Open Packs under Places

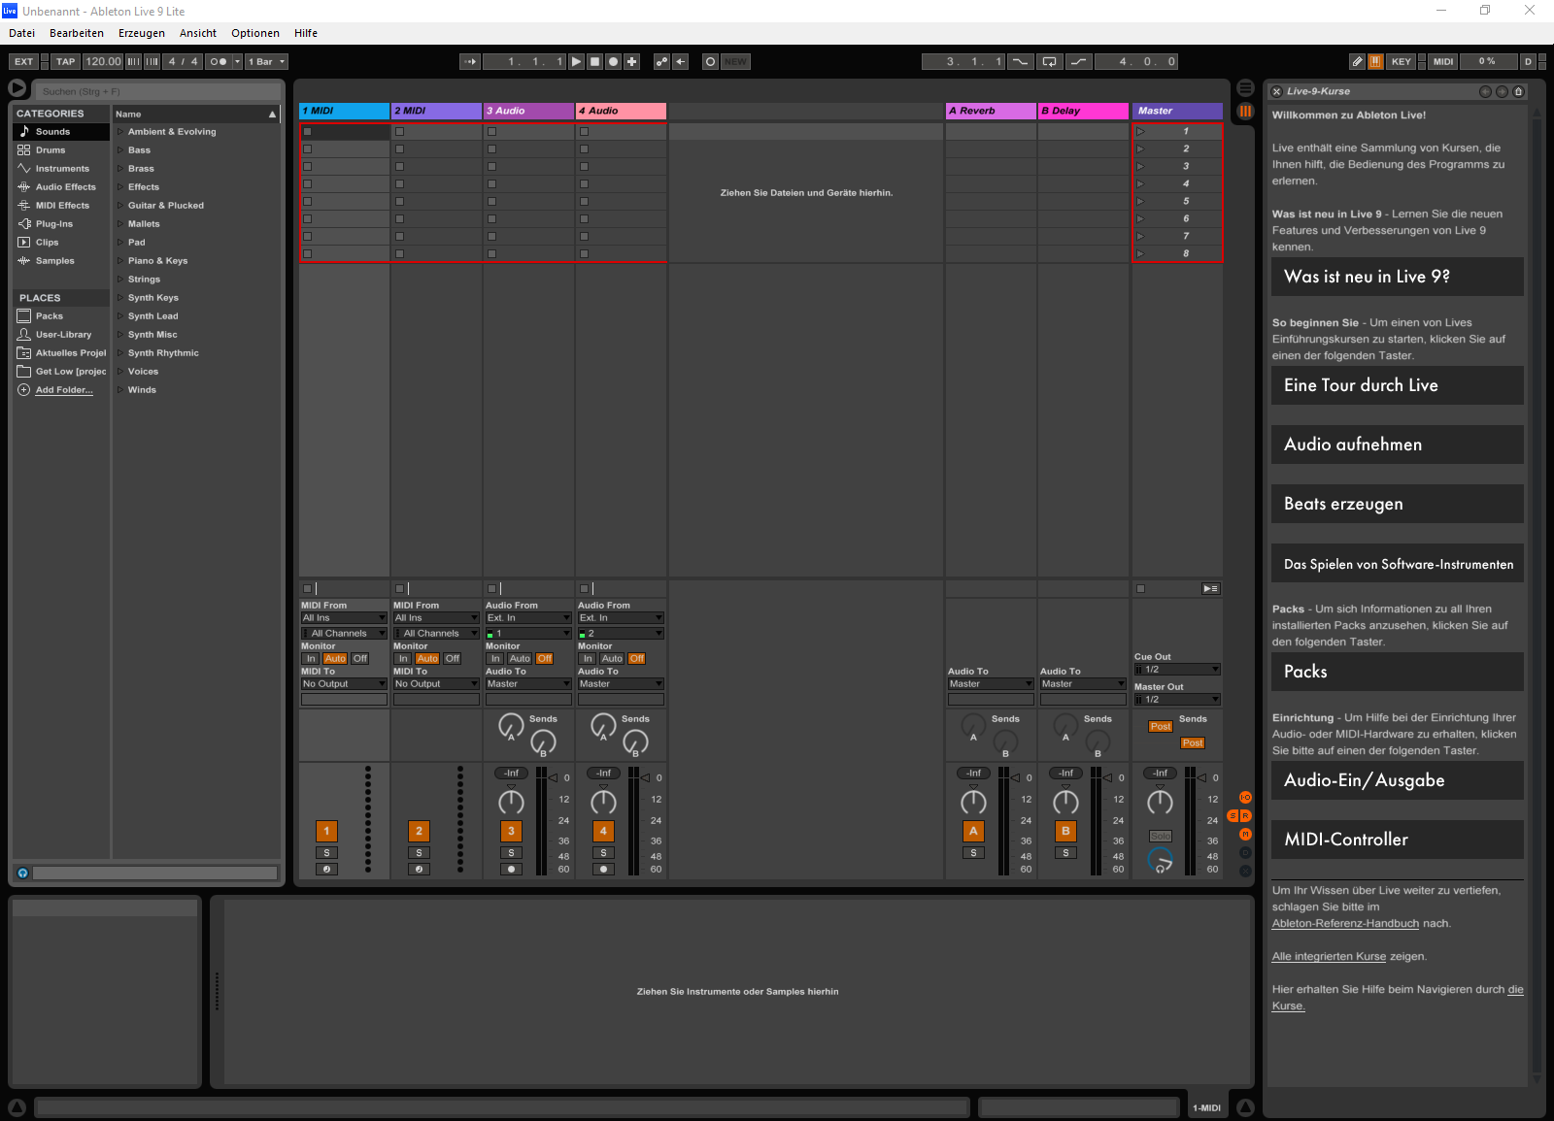click(50, 315)
